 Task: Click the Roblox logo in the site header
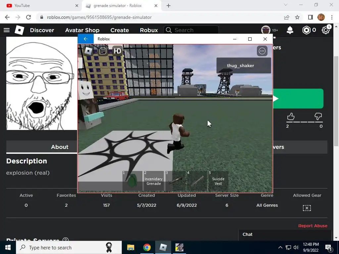pyautogui.click(x=19, y=30)
